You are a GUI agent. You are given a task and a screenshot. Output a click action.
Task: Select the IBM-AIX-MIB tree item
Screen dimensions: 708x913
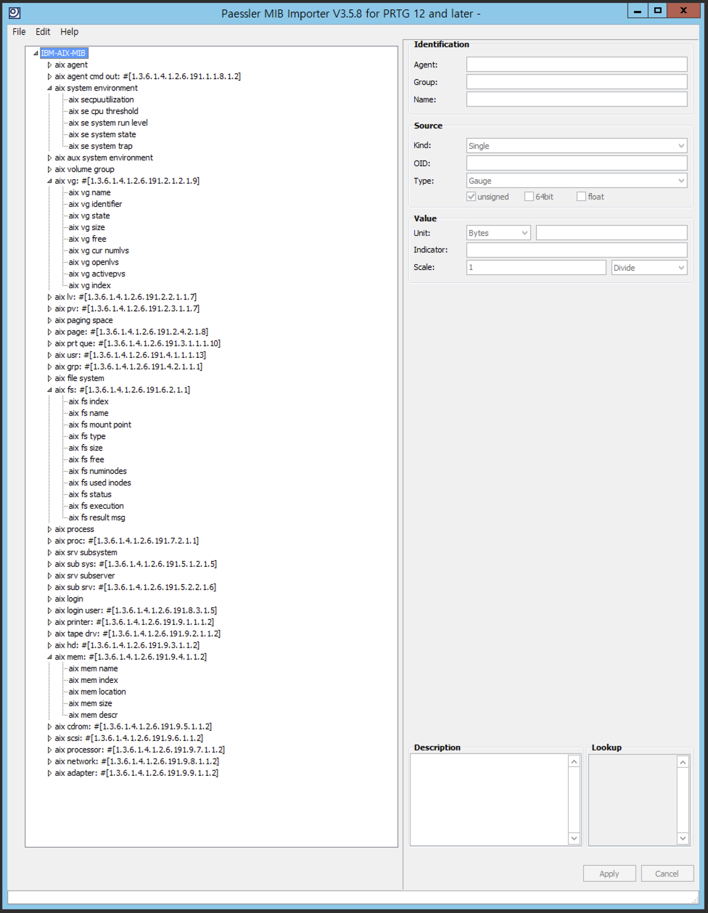coord(64,53)
